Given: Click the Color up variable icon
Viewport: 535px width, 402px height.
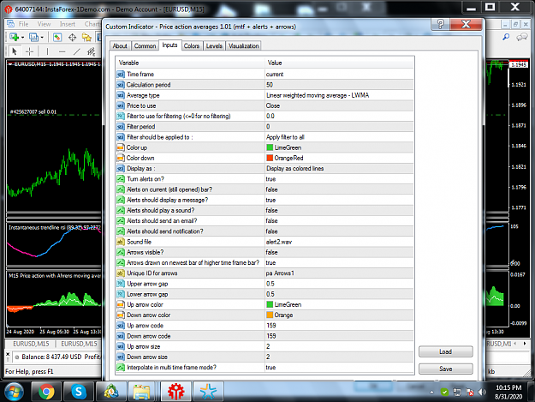Looking at the screenshot, I should click(121, 147).
